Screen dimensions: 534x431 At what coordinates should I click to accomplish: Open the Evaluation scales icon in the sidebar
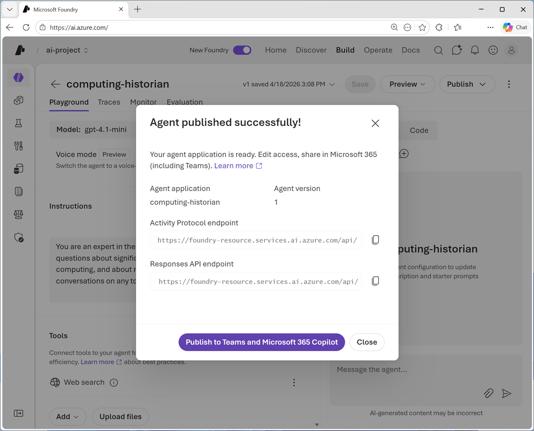18,214
